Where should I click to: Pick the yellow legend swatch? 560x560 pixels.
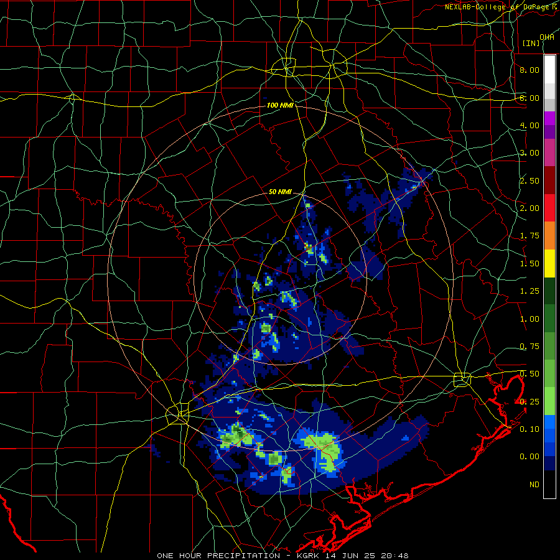[549, 264]
